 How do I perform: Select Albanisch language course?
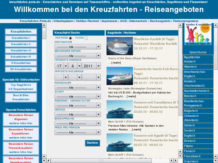click(198, 67)
